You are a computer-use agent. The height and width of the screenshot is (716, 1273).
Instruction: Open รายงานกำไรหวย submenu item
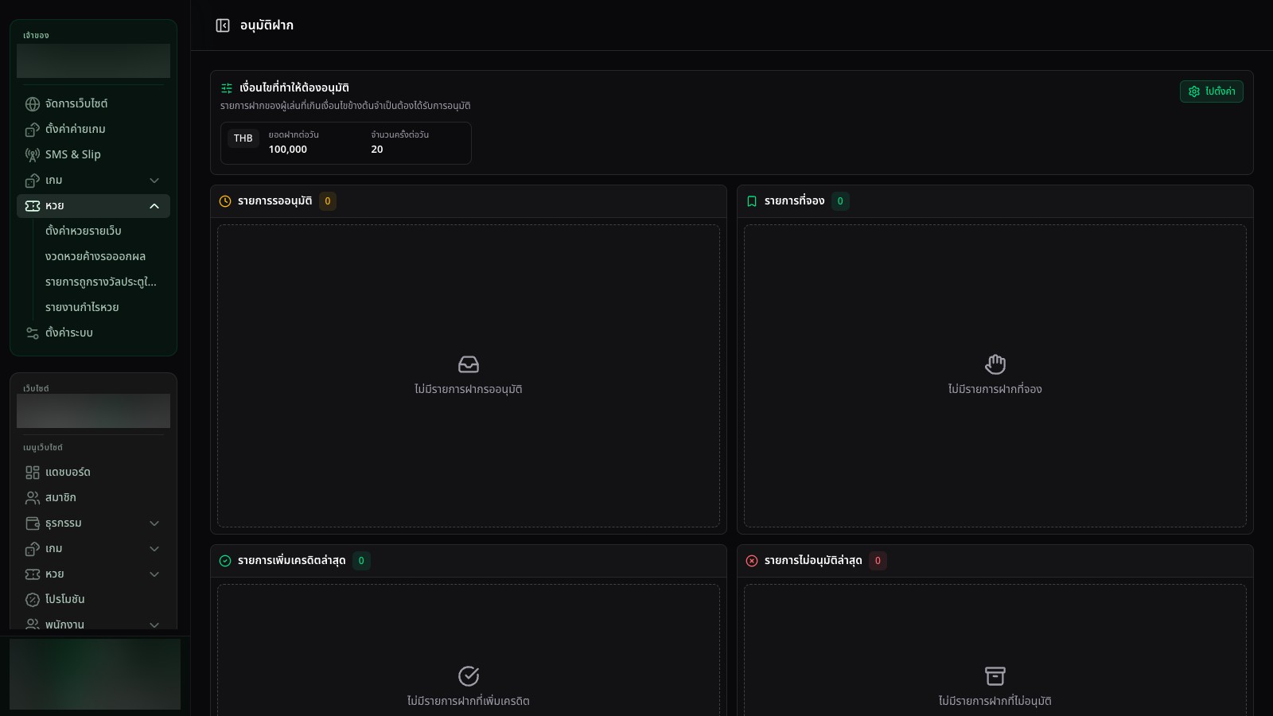[82, 308]
